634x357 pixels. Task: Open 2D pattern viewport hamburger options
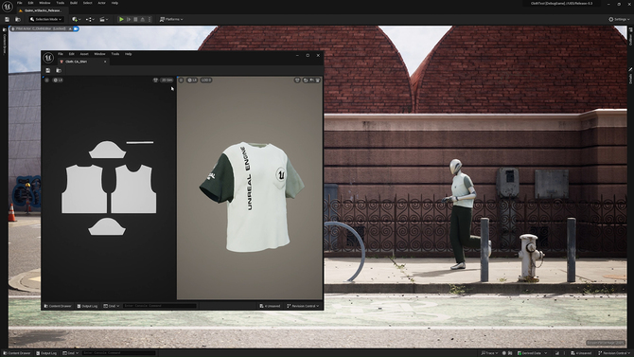pyautogui.click(x=47, y=80)
